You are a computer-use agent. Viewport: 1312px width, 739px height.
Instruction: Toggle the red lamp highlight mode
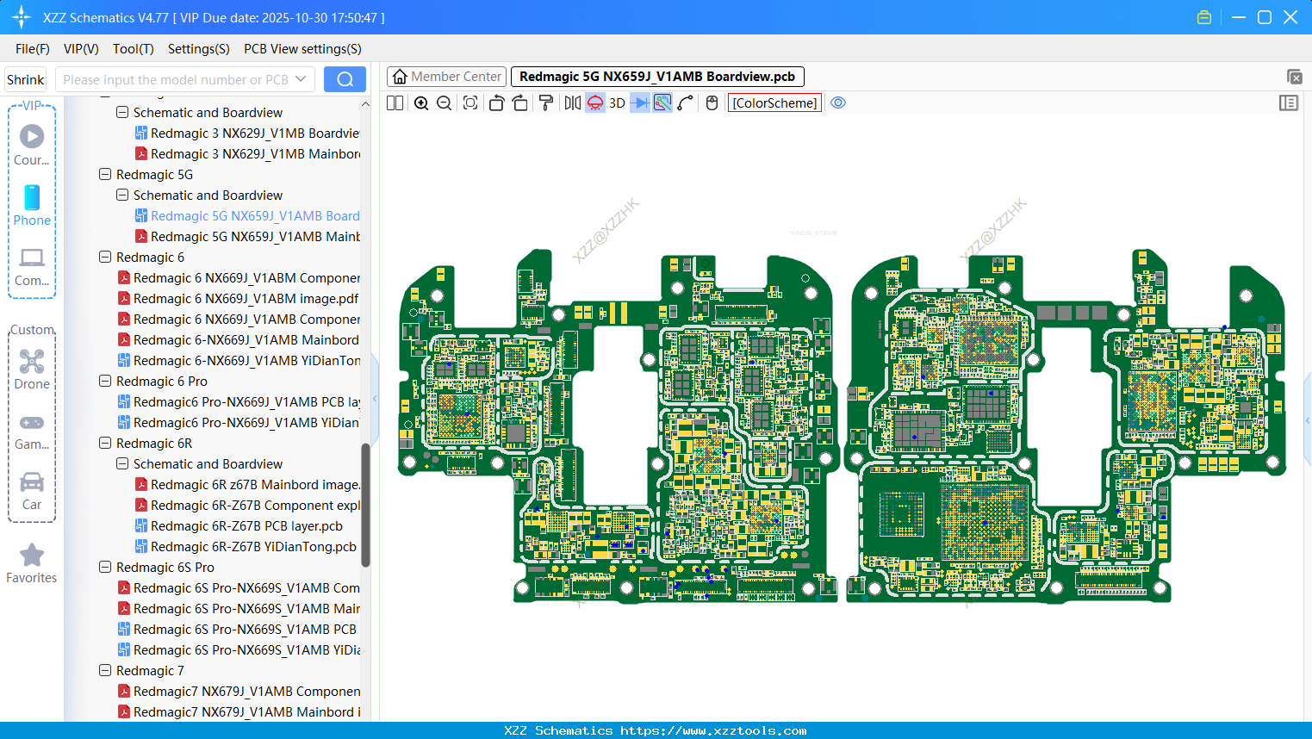click(x=594, y=102)
